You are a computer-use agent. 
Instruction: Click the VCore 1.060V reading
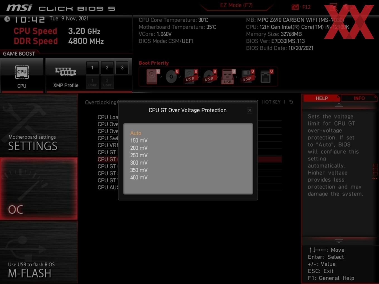tap(155, 34)
